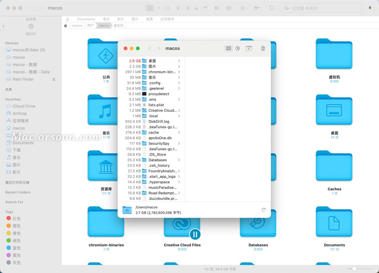Open the 应用程序 favorites tab
This screenshot has width=379, height=273.
click(167, 19)
